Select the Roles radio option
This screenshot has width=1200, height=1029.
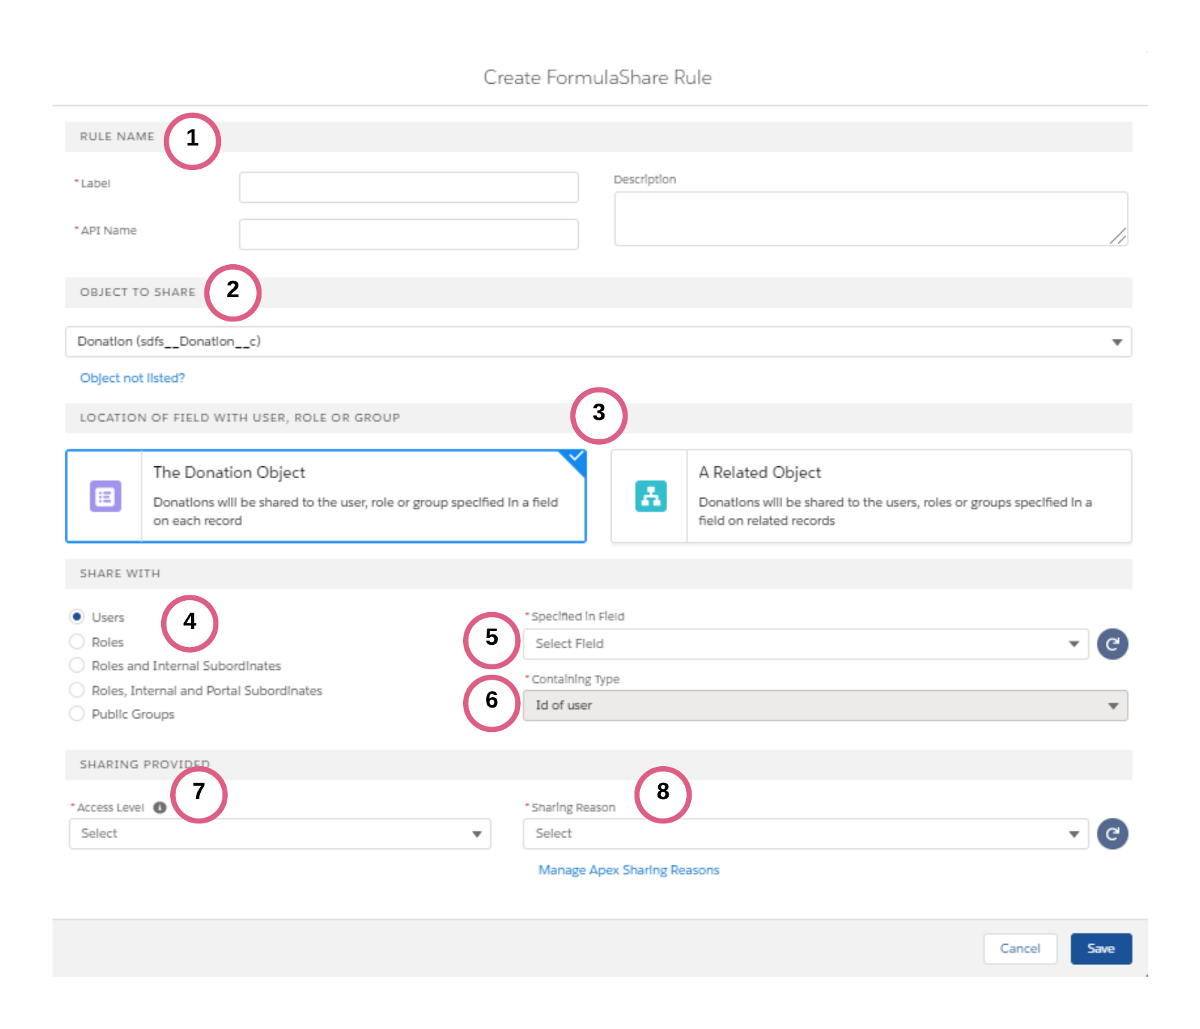pyautogui.click(x=77, y=641)
